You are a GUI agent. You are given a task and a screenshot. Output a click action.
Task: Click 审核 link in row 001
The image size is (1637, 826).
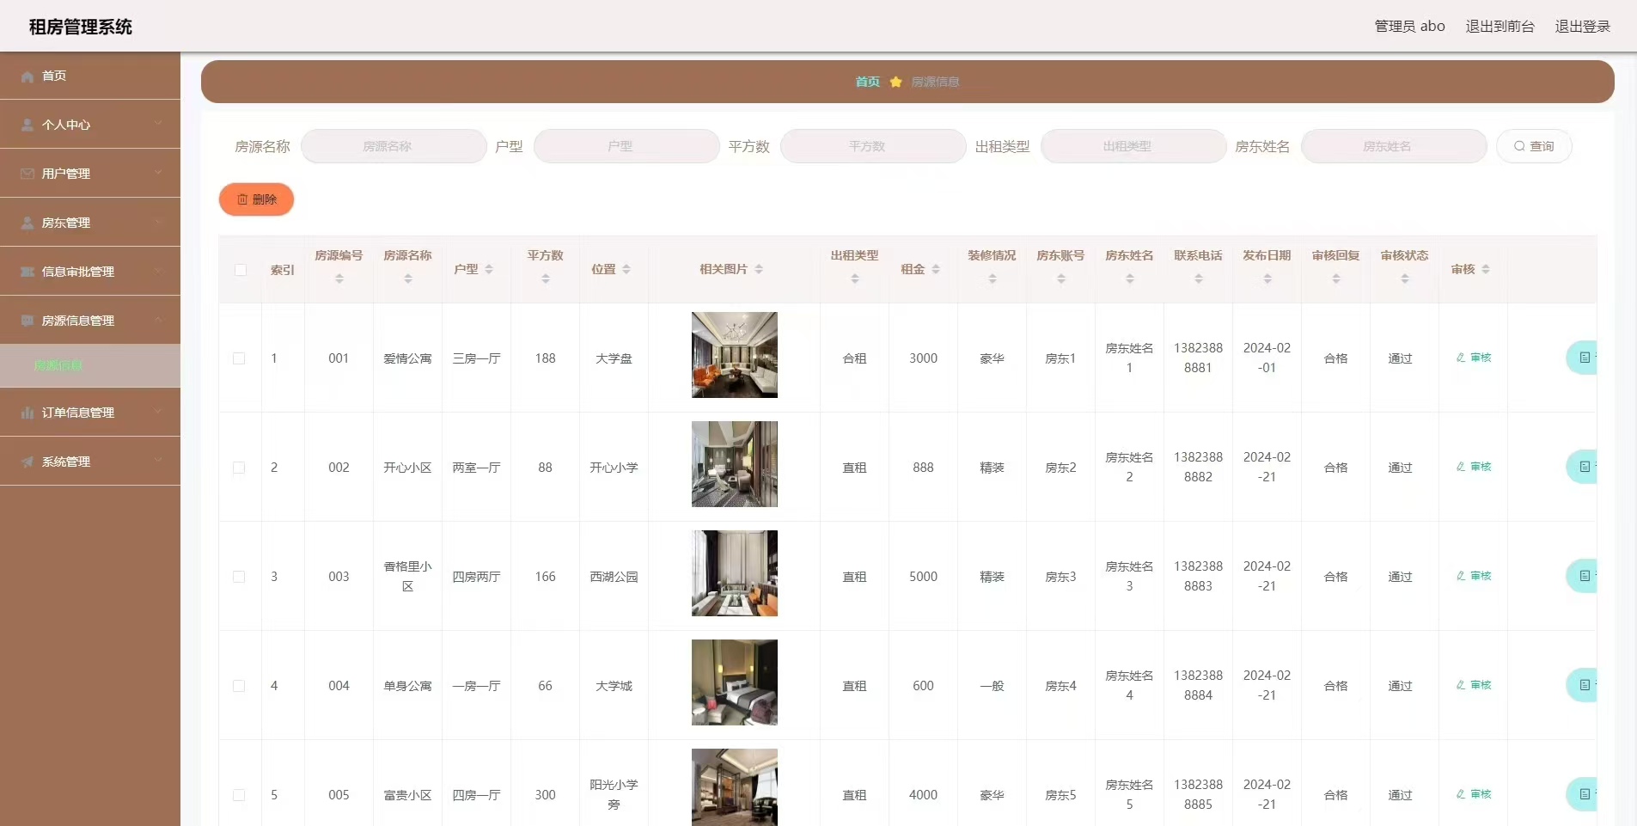tap(1474, 358)
